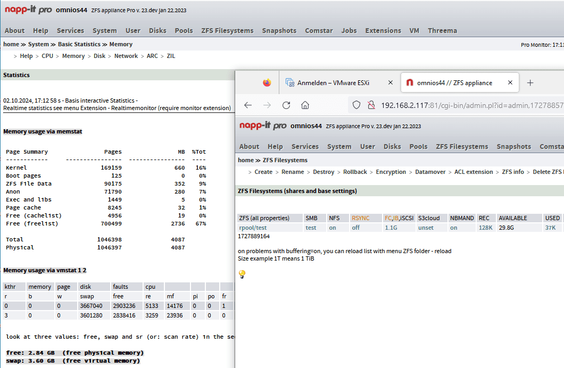Open ZFS Filesystems menu in front window
The width and height of the screenshot is (564, 368).
click(x=462, y=147)
